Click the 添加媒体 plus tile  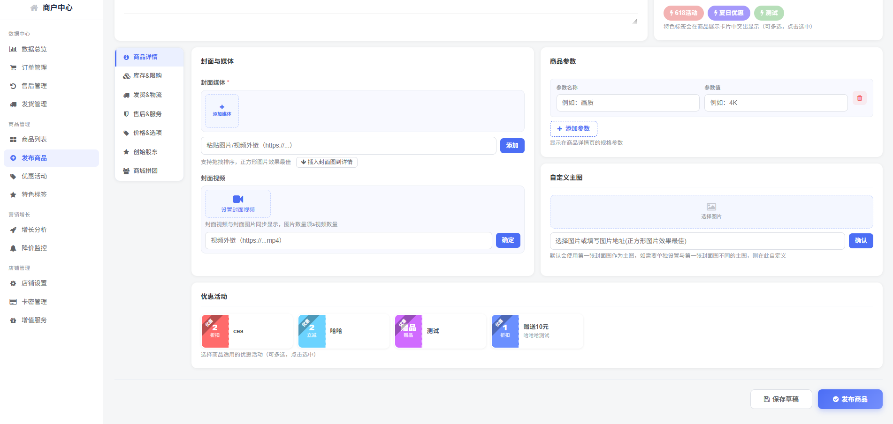pyautogui.click(x=222, y=111)
